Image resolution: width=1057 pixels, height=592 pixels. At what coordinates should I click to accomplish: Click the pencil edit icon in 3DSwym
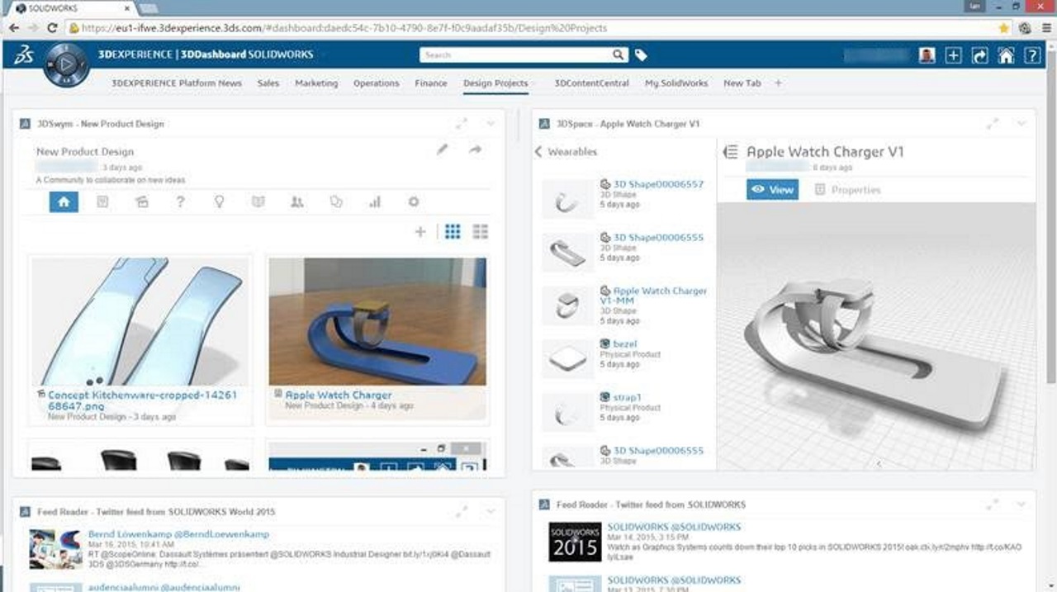click(x=443, y=150)
